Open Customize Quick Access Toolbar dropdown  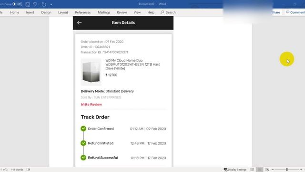[x=51, y=4]
